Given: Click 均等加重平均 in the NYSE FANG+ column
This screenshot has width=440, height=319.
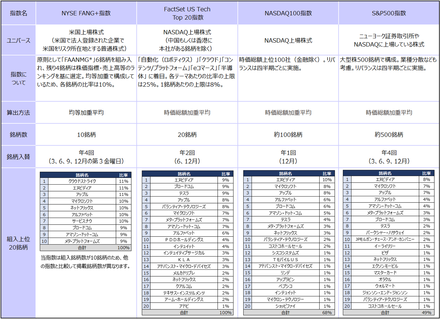Looking at the screenshot, I should 86,112.
